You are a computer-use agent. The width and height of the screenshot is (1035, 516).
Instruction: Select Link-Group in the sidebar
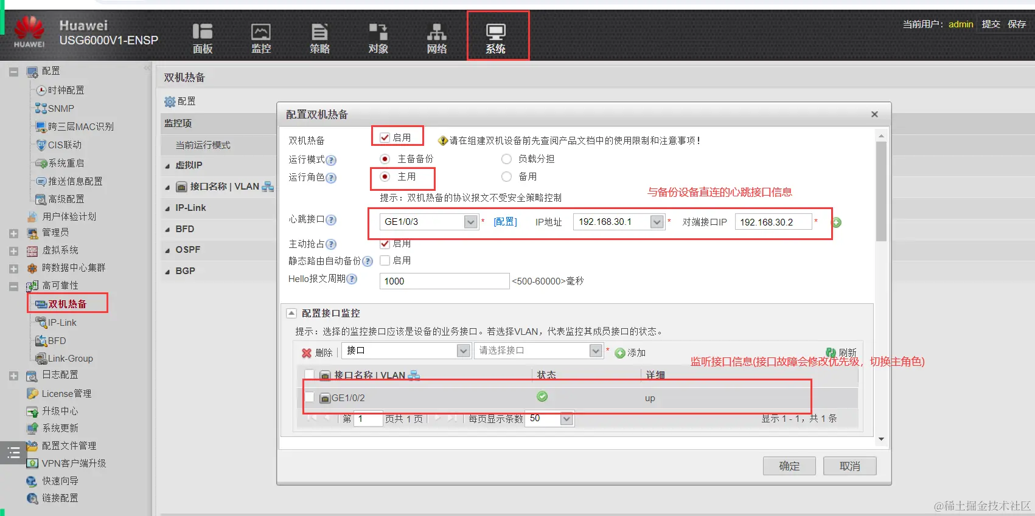point(70,359)
